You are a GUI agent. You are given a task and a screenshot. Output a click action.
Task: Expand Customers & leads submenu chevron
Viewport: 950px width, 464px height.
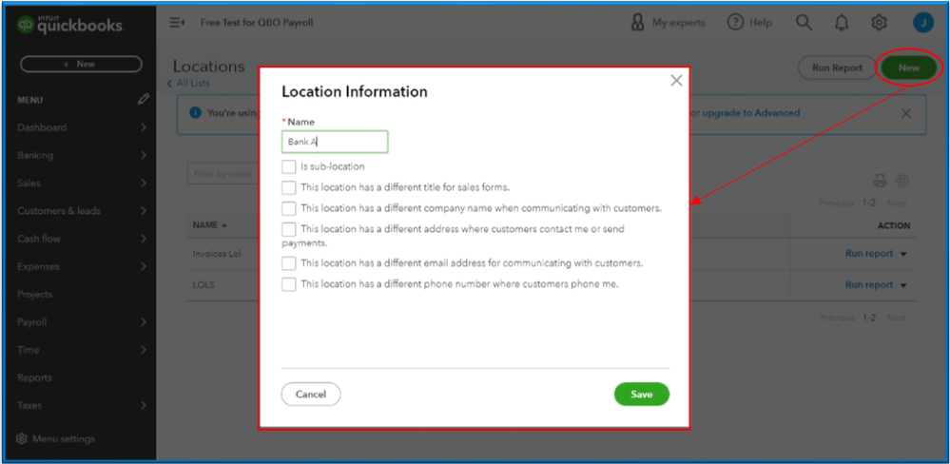pyautogui.click(x=144, y=211)
